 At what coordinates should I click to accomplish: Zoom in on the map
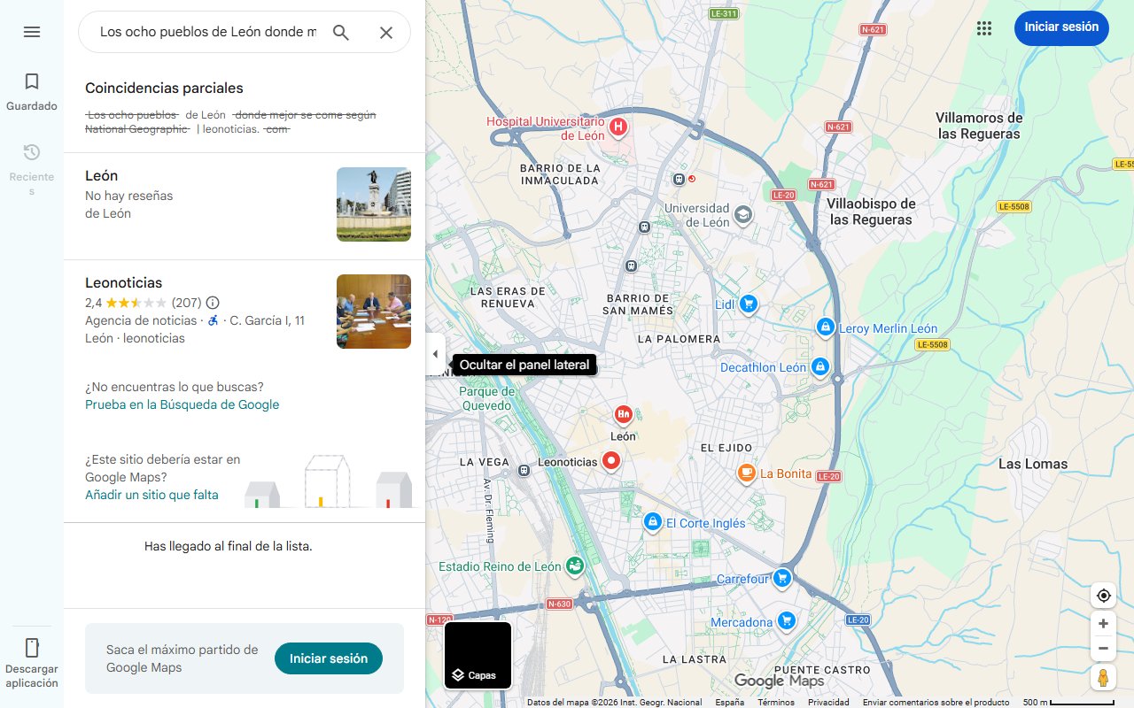[1103, 624]
